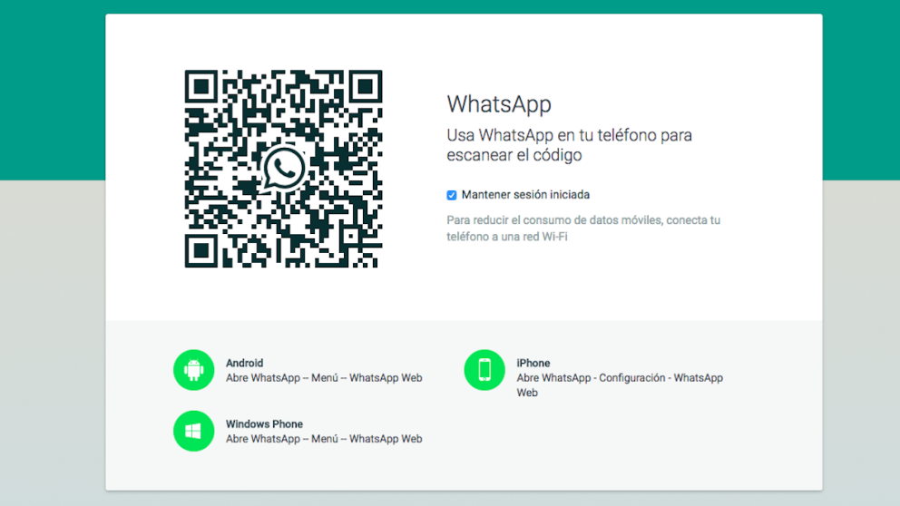Click the bottom-left corner square of the QR code
Viewport: 900px width, 506px height.
[202, 250]
